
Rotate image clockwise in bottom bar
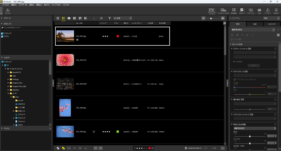[x=101, y=148]
